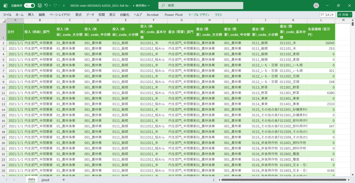Click the next sheet navigation arrow
Screen dimensions: 355x183
[x=14, y=180]
